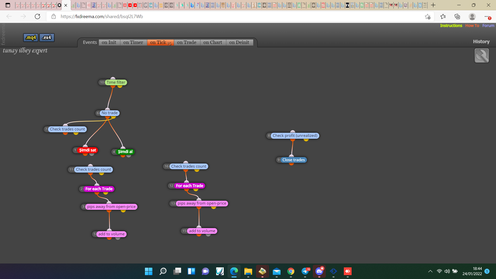Select the Time filter block
496x279 pixels.
116,82
